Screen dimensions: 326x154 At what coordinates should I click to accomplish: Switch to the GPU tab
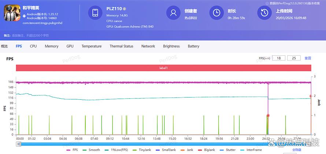70,46
